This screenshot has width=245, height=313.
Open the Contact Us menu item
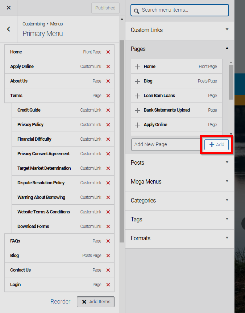point(59,270)
